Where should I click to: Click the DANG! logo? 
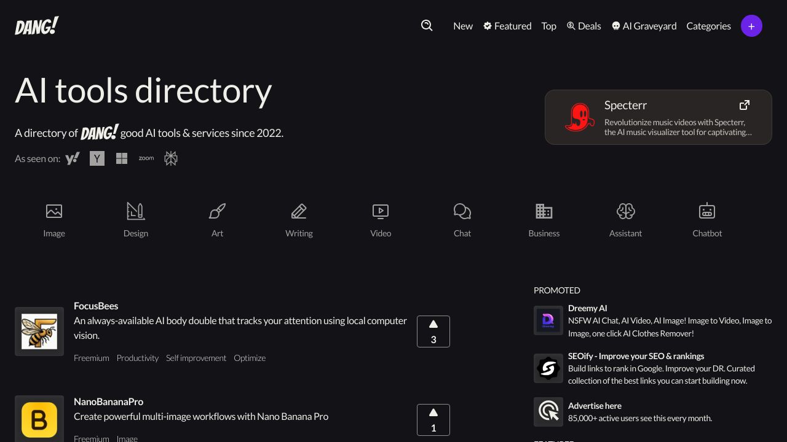pyautogui.click(x=36, y=26)
